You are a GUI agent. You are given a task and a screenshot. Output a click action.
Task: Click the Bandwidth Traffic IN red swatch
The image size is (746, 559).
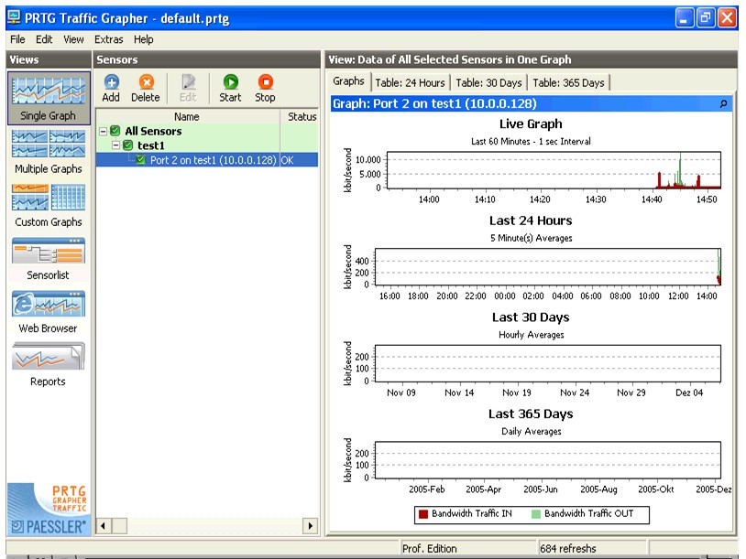(x=423, y=514)
